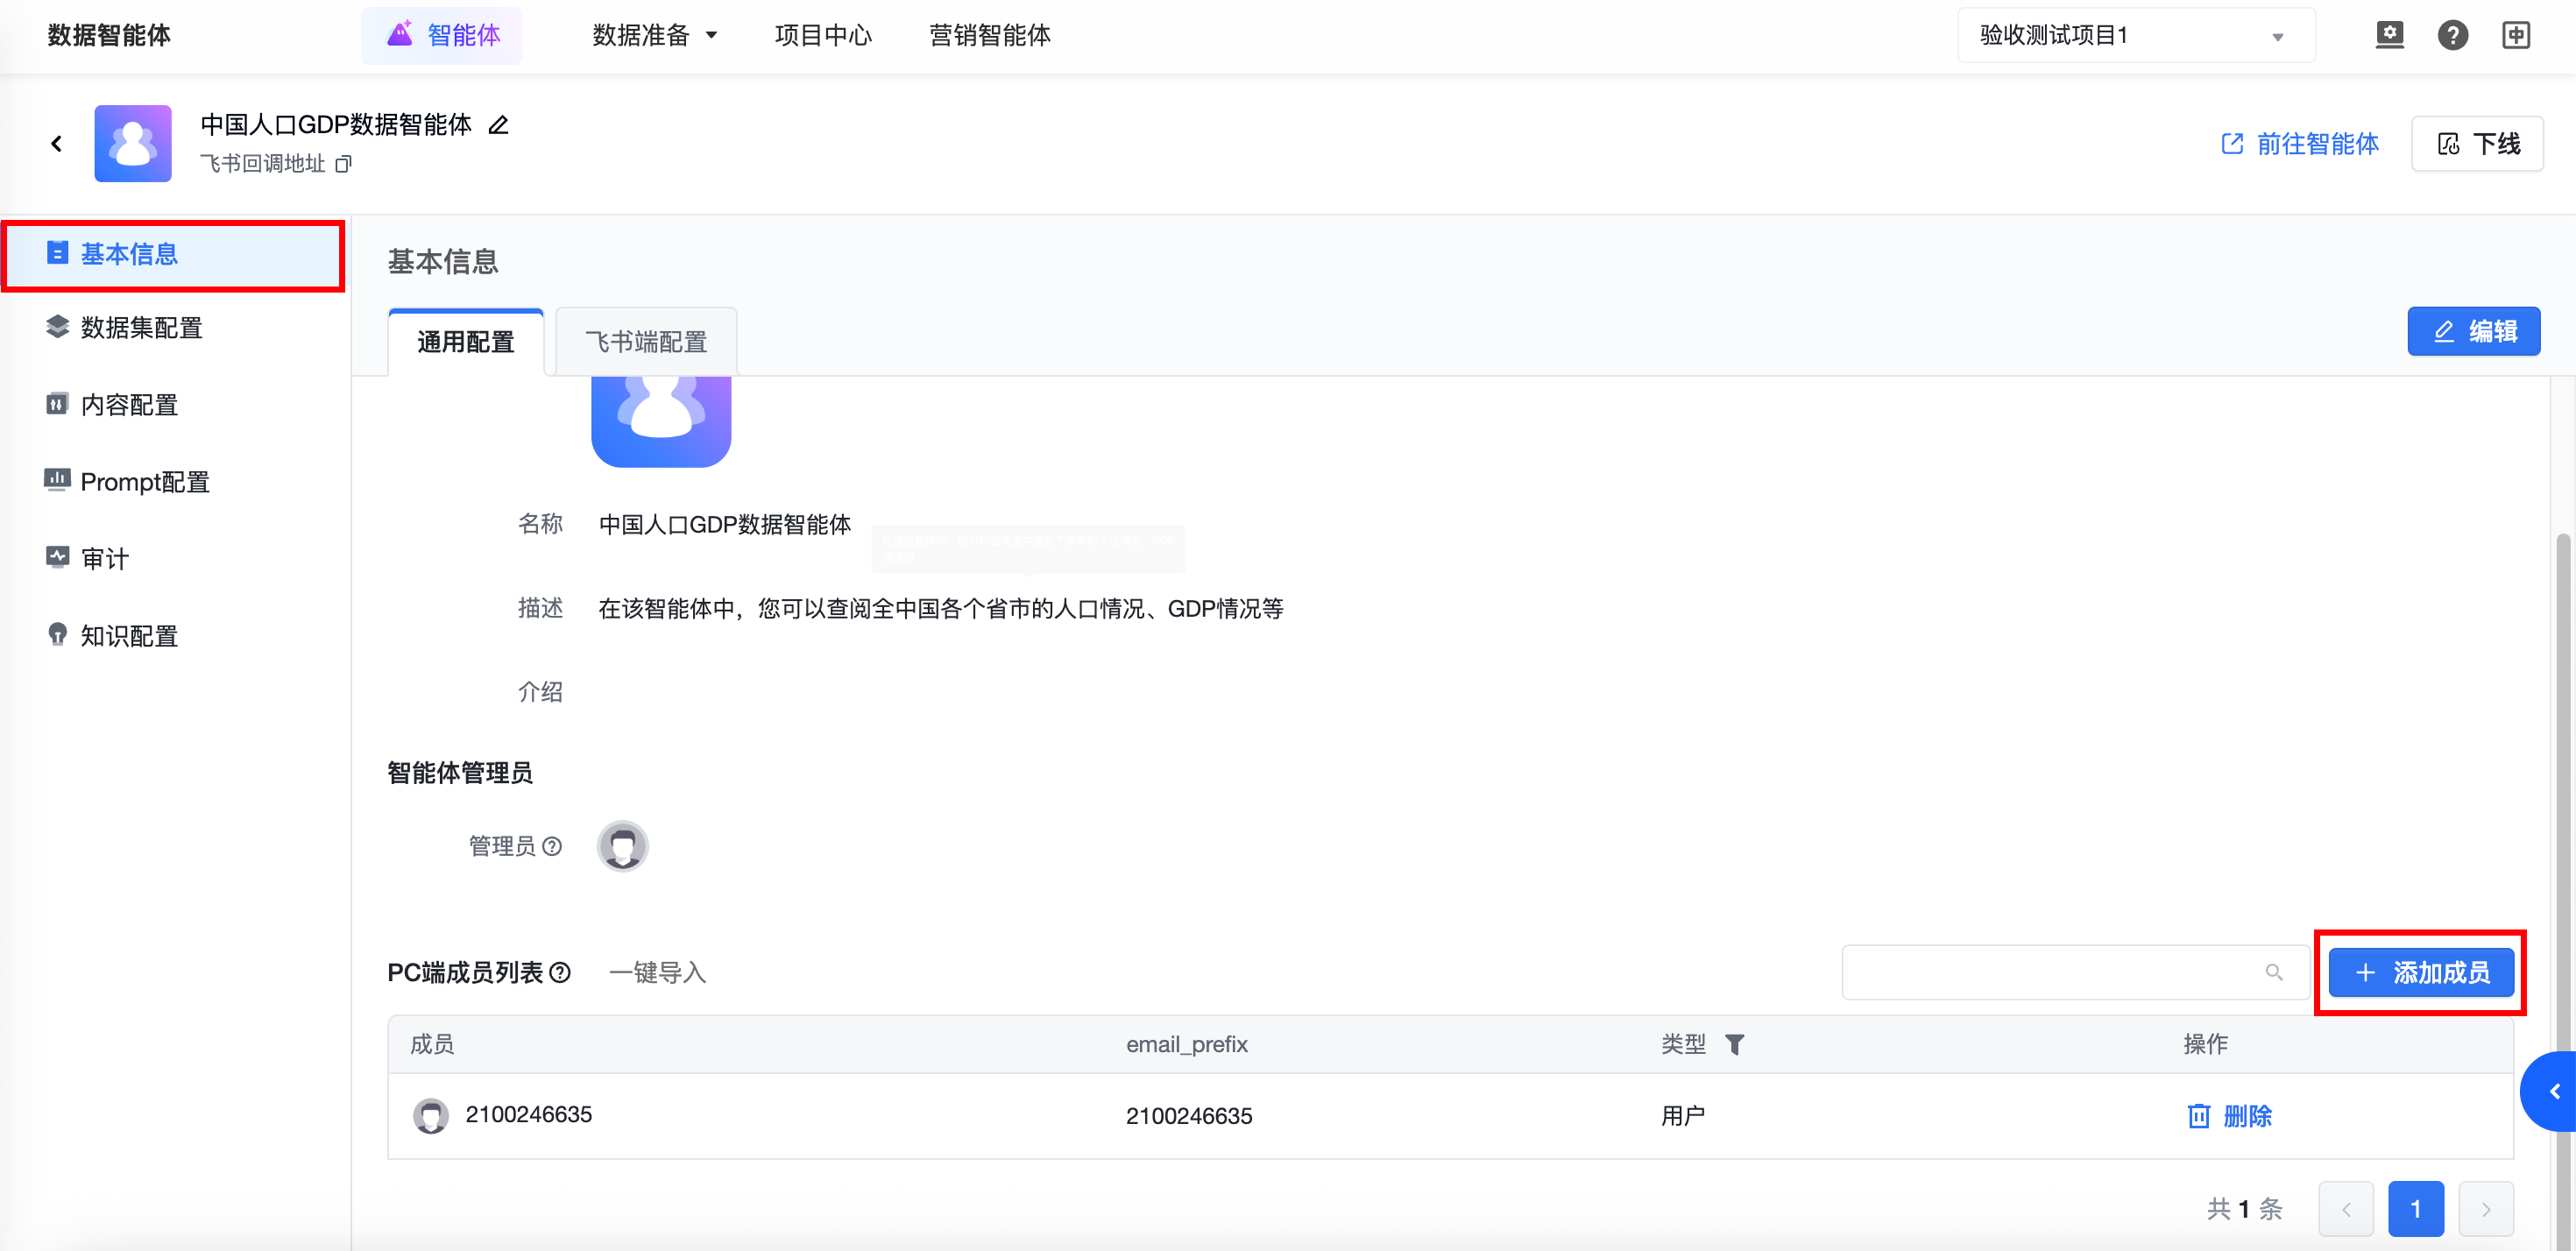Click the edit pencil next to agent name
The height and width of the screenshot is (1251, 2576).
coord(498,125)
